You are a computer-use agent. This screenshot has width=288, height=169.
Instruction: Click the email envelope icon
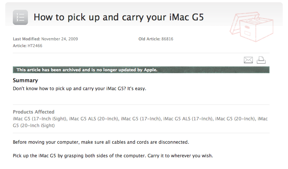click(248, 60)
